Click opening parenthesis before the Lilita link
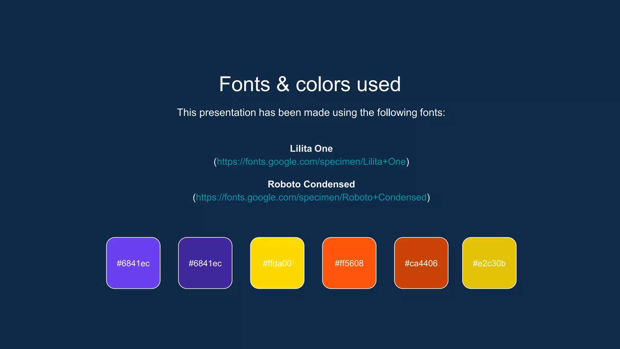The width and height of the screenshot is (620, 349). point(215,162)
